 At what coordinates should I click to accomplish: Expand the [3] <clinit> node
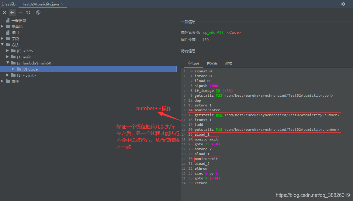click(x=8, y=75)
